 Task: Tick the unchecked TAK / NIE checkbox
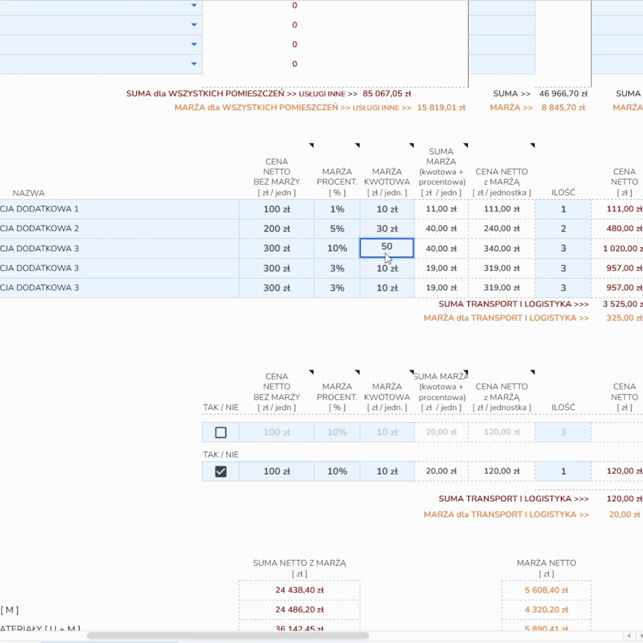(x=220, y=432)
